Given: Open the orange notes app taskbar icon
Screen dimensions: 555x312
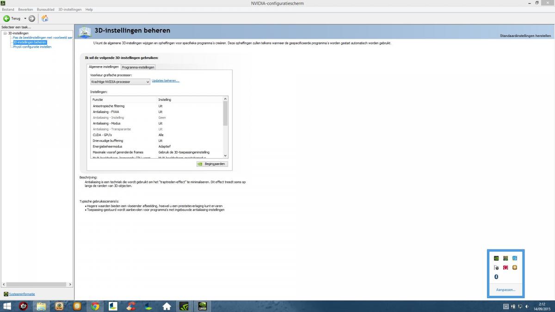Looking at the screenshot, I should click(77, 306).
